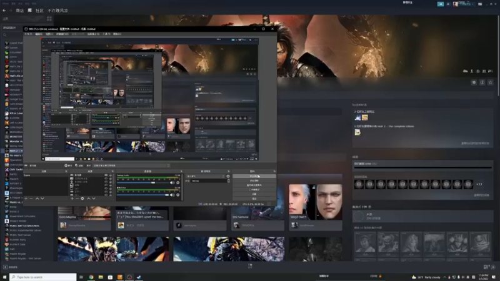Open the game info icon beside the gear
The height and width of the screenshot is (281, 500).
pyautogui.click(x=482, y=82)
